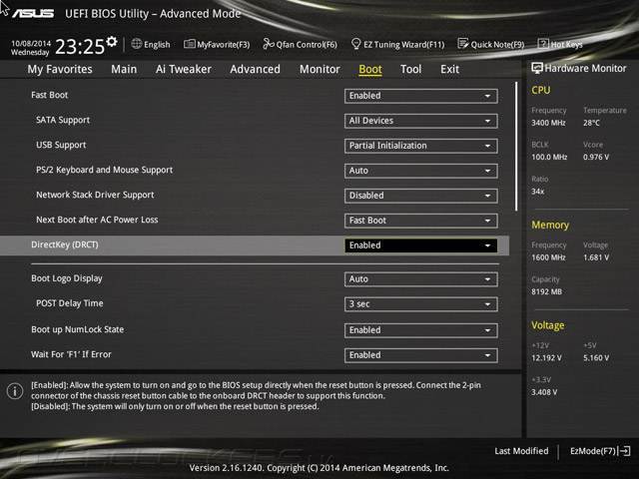
Task: Select the SATA Support label
Action: click(63, 120)
